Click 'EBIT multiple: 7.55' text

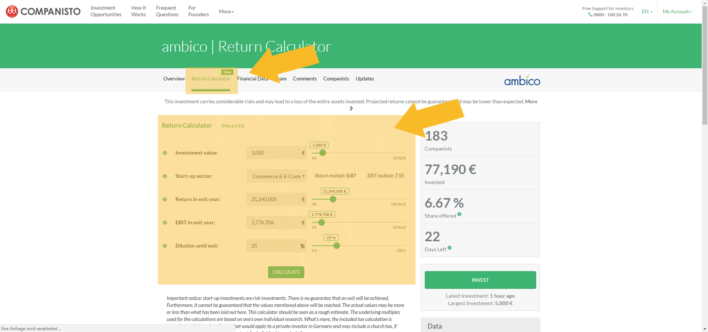click(x=386, y=176)
